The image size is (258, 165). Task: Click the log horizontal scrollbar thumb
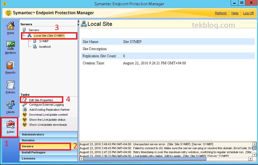click(145, 159)
